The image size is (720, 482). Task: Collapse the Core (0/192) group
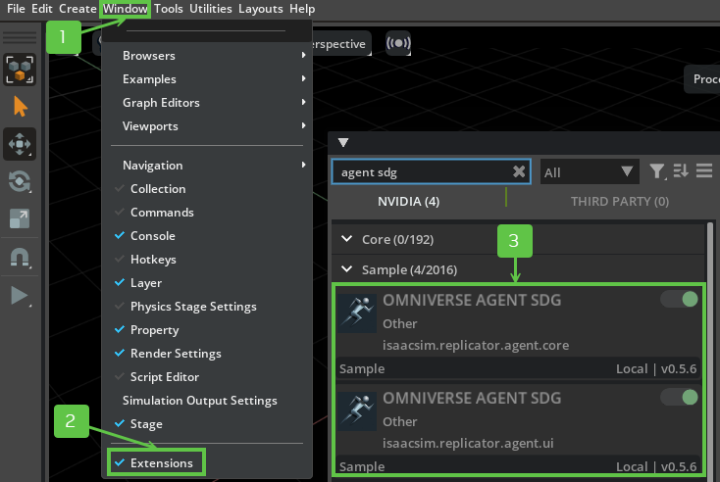(x=346, y=239)
